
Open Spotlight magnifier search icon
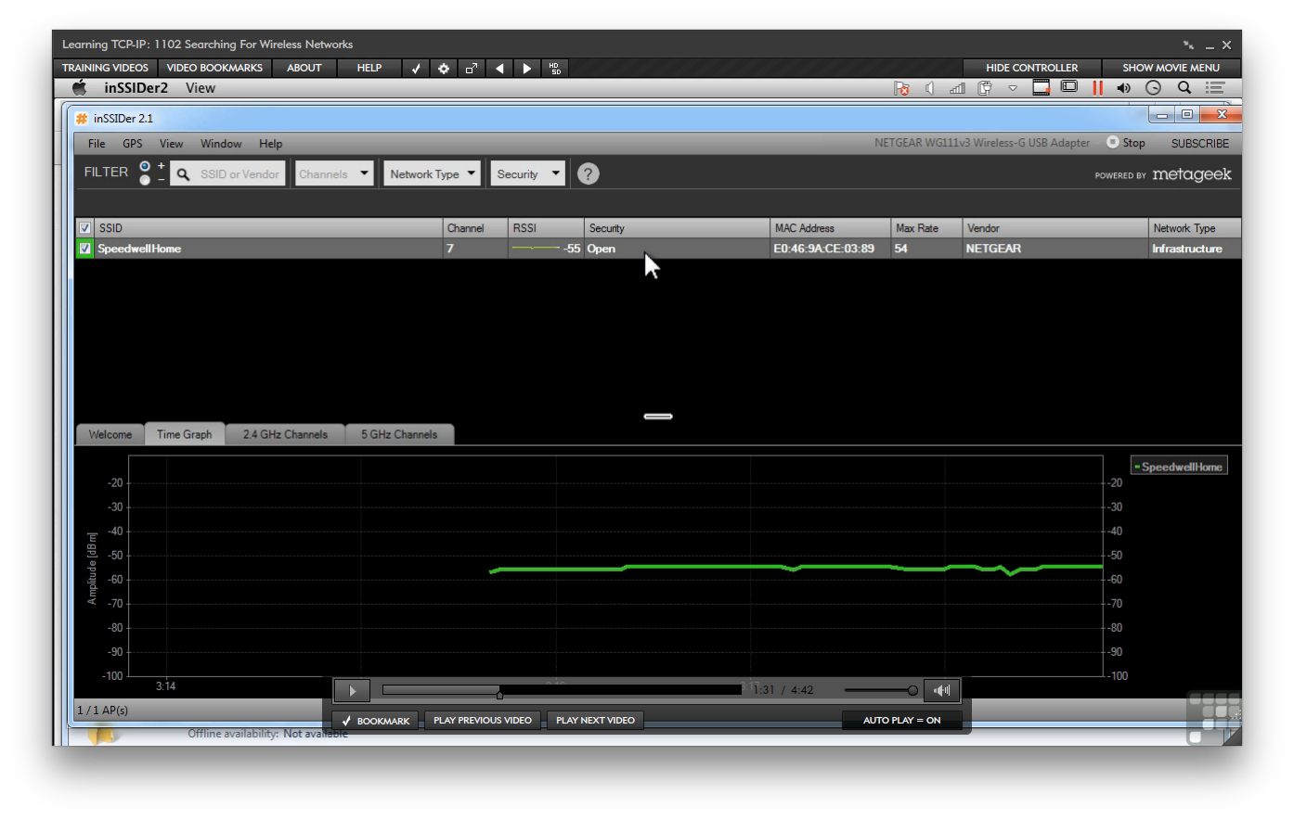(x=1184, y=87)
